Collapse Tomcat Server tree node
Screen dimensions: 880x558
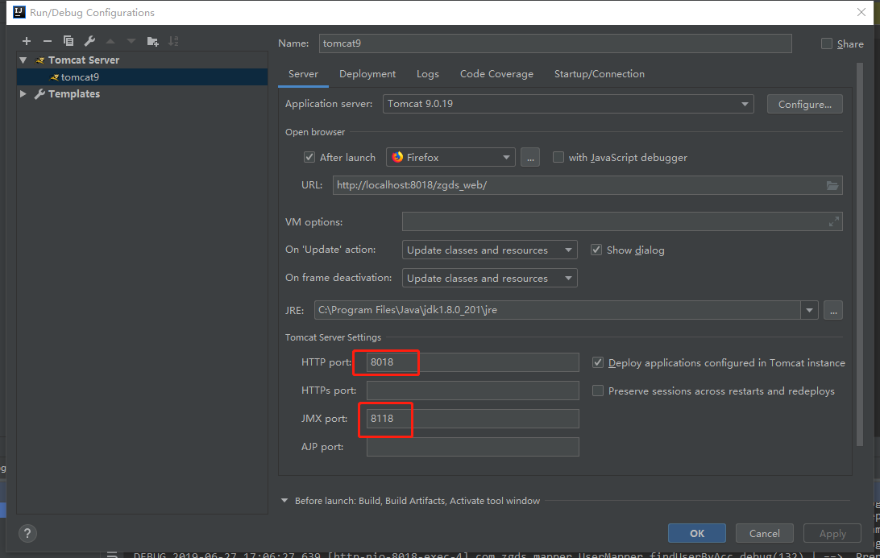(x=23, y=60)
